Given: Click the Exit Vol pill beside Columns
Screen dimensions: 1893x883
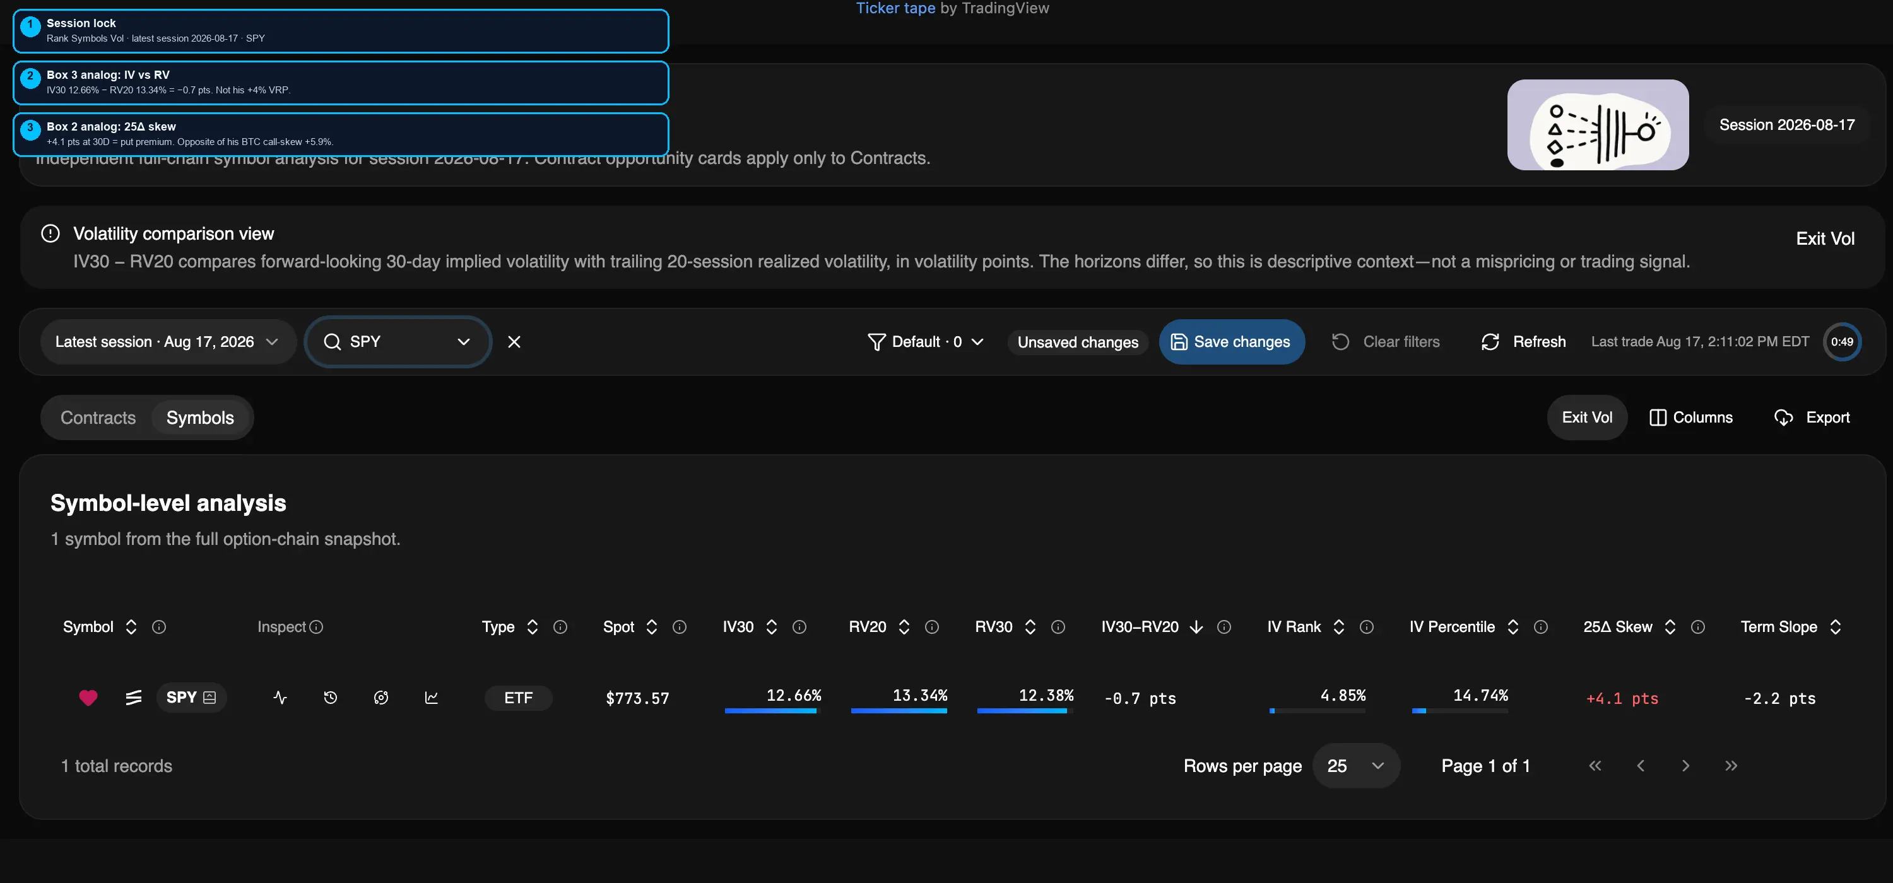Looking at the screenshot, I should (1588, 418).
